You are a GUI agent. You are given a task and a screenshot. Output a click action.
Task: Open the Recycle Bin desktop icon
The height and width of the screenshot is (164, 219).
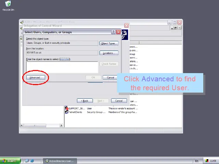click(x=8, y=4)
